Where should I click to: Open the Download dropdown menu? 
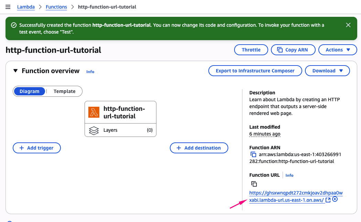coord(327,71)
